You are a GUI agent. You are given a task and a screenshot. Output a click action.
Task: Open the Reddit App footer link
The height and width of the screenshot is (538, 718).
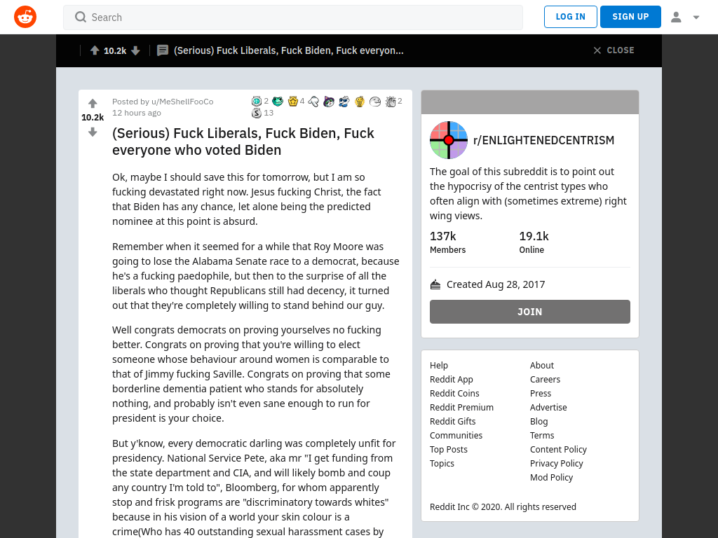tap(451, 379)
